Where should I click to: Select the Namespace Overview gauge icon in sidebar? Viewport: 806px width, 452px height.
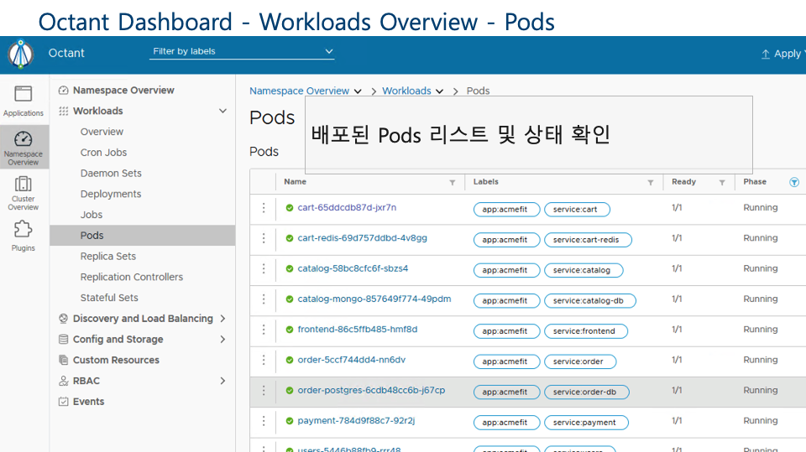point(24,138)
